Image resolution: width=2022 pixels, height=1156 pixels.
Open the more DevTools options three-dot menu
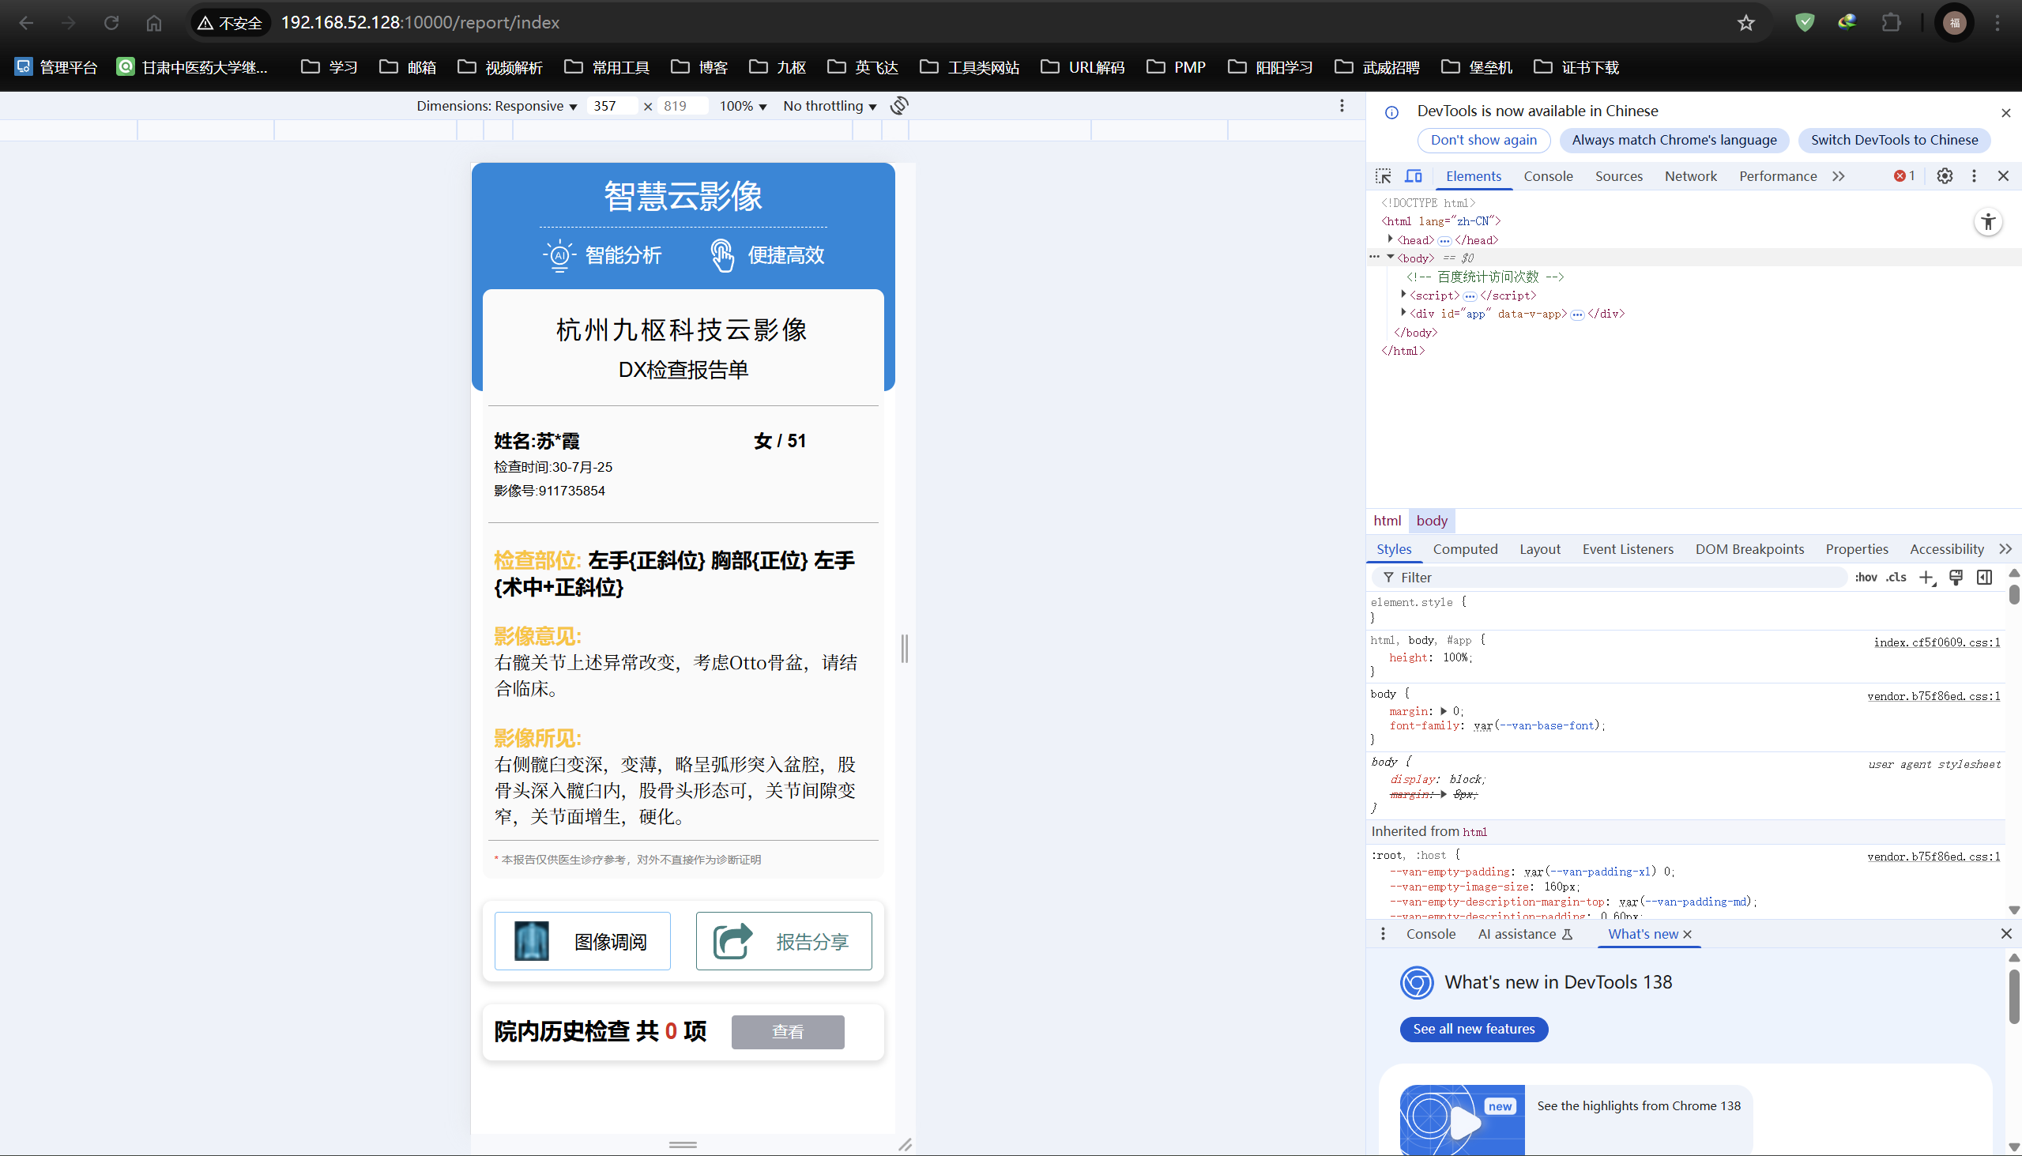tap(1975, 175)
